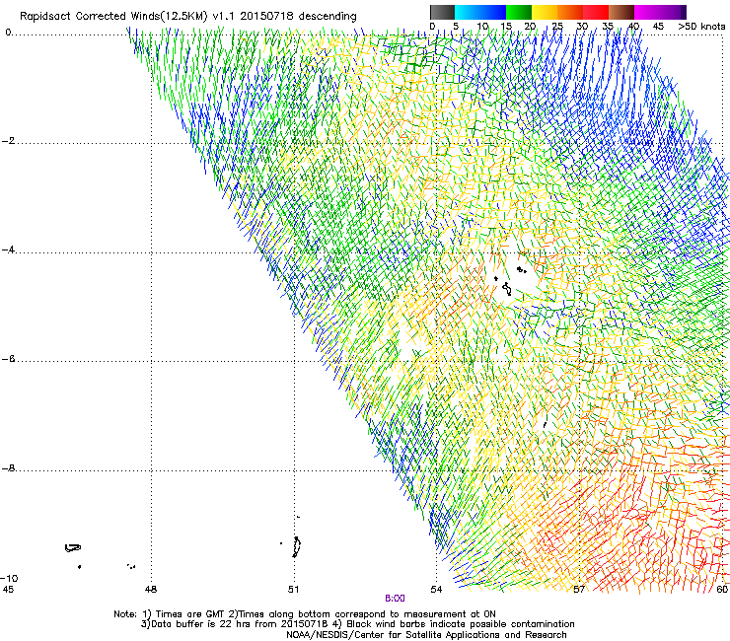Click the yellow 20-25 knots legend swatch
This screenshot has width=730, height=641.
(545, 12)
